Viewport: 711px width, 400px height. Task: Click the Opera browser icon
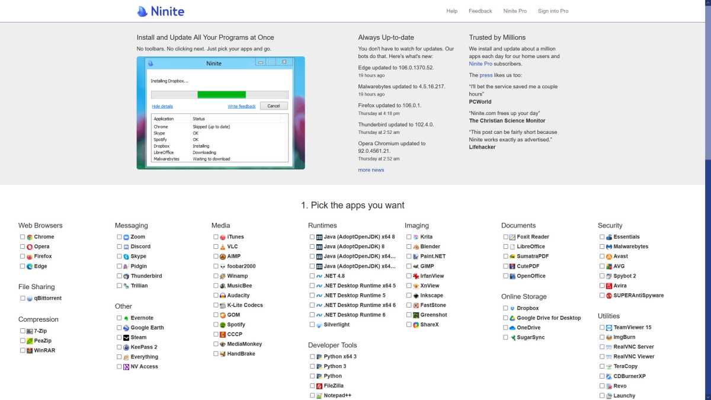30,247
